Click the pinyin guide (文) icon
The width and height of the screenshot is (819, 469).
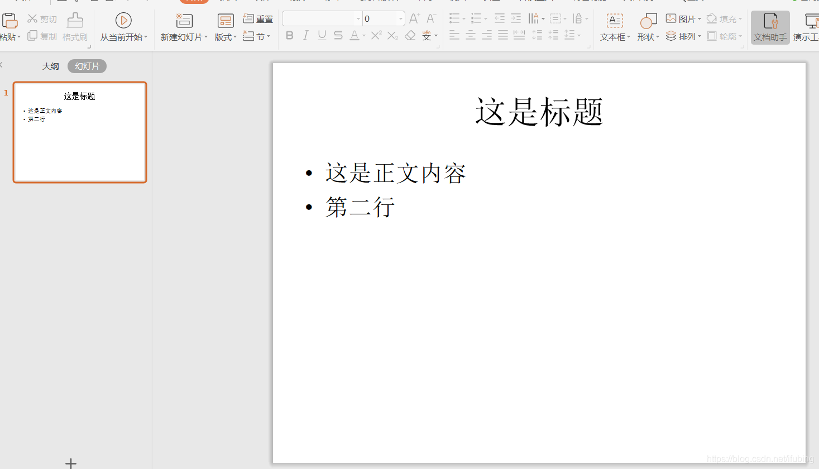[427, 36]
